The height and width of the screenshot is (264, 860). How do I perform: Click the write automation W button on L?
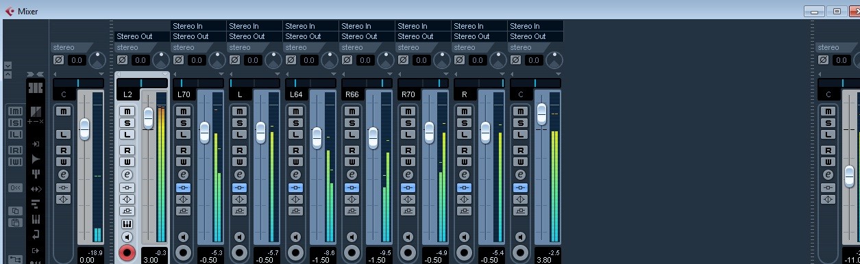pos(239,161)
